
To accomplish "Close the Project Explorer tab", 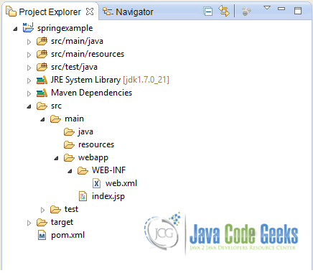I will 90,11.
